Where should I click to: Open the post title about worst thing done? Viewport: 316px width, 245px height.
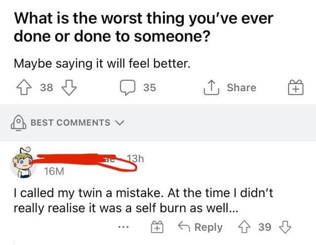[x=143, y=29]
